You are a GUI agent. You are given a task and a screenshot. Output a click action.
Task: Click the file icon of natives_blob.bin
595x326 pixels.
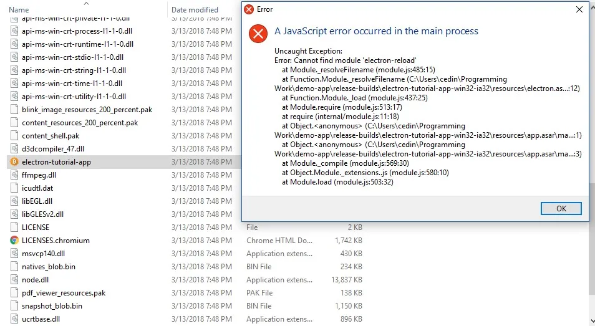(14, 267)
